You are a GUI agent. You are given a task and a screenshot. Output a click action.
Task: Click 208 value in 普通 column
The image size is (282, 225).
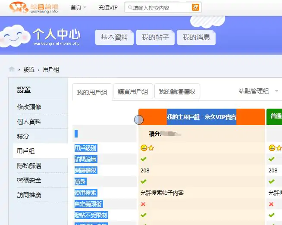pyautogui.click(x=273, y=171)
